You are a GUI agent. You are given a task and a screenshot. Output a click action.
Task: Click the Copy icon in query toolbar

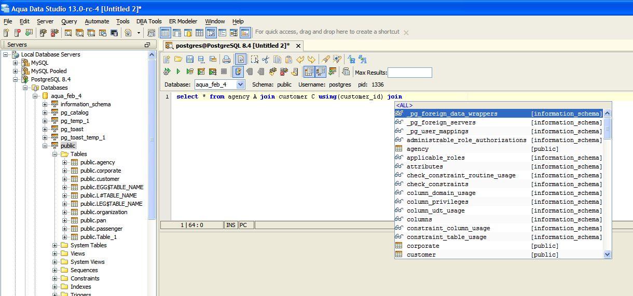click(x=277, y=59)
